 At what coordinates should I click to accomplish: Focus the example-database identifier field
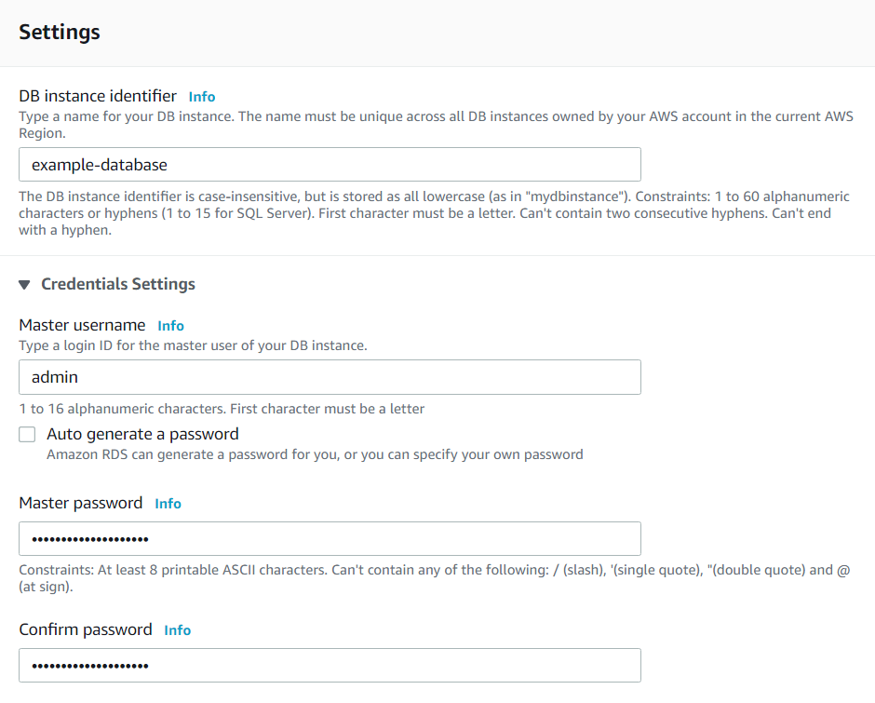330,165
